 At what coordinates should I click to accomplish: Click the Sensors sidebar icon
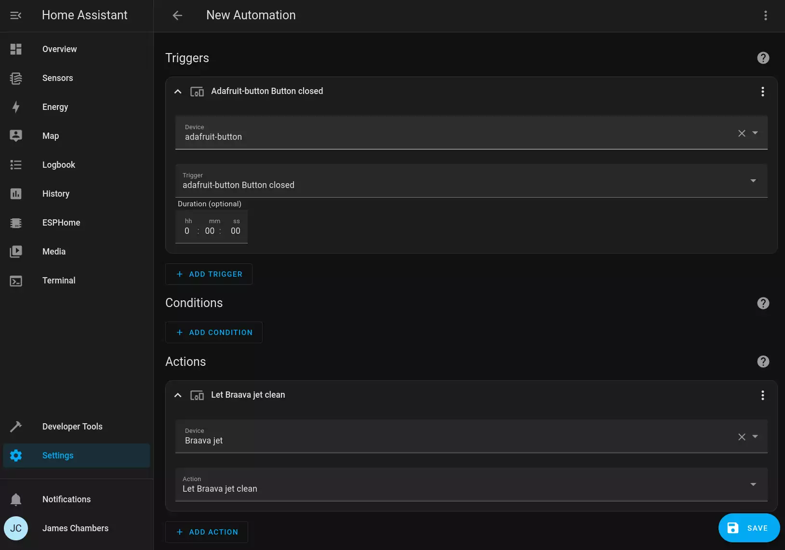pyautogui.click(x=16, y=78)
